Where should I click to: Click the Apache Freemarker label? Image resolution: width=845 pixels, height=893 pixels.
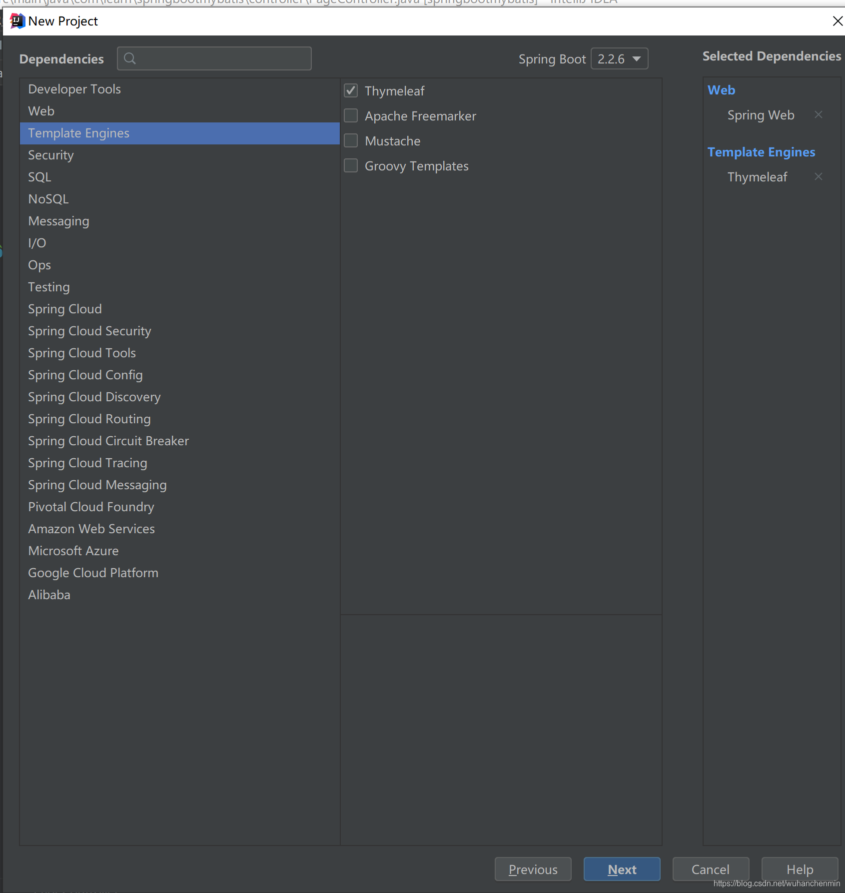[420, 116]
